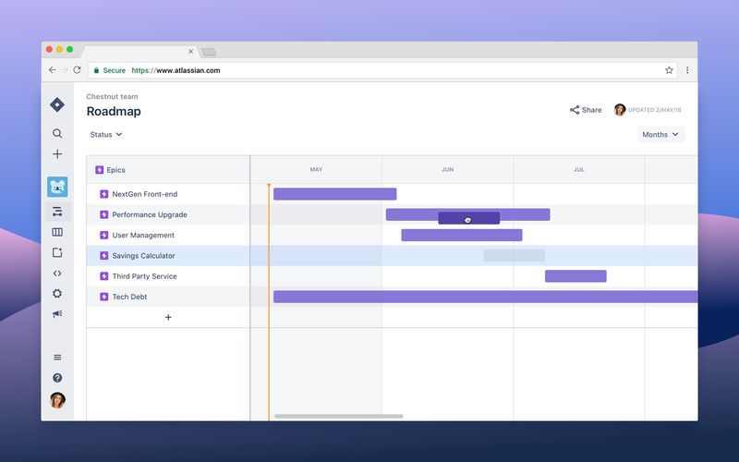The width and height of the screenshot is (739, 462).
Task: Click the updater avatar next to Updated date
Action: [620, 110]
